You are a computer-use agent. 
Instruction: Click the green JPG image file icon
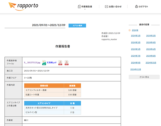pos(44,63)
